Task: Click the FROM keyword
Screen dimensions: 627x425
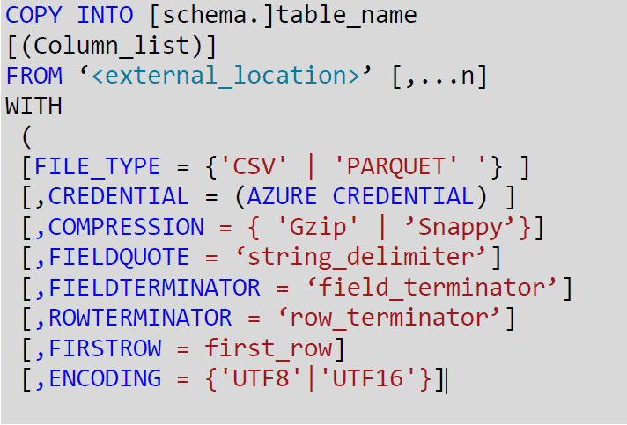Action: (34, 76)
